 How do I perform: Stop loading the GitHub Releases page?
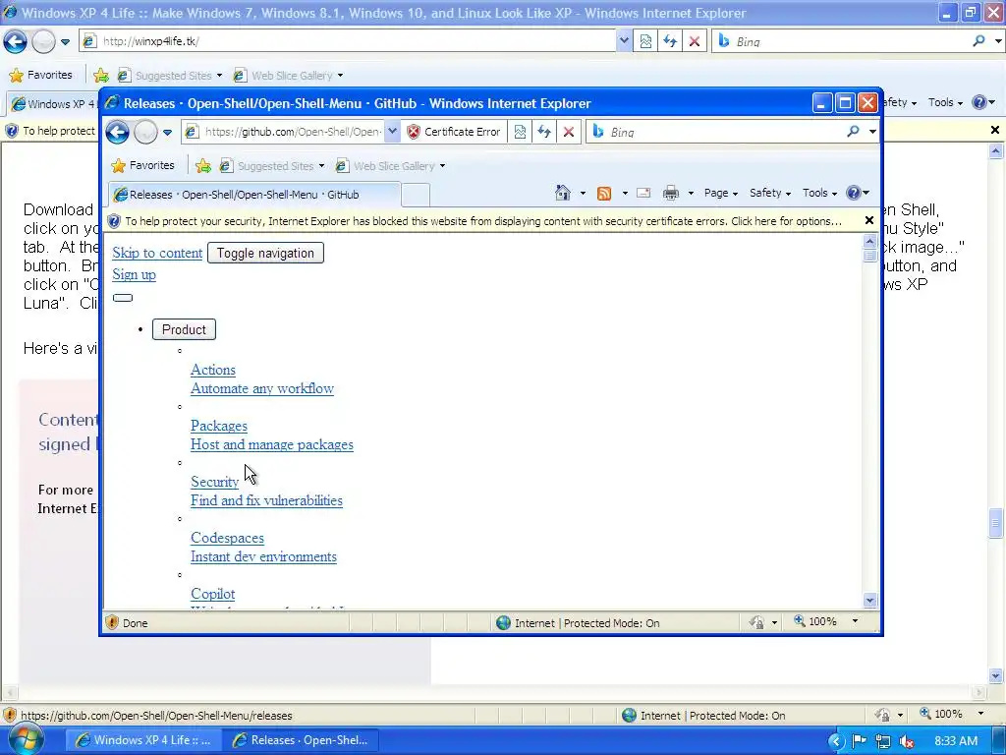pyautogui.click(x=569, y=132)
